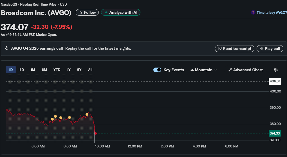
Task: Click the Analyze with AI button
Action: pos(121,12)
